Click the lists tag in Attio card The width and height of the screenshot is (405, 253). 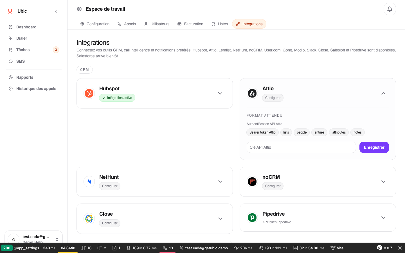(x=286, y=132)
